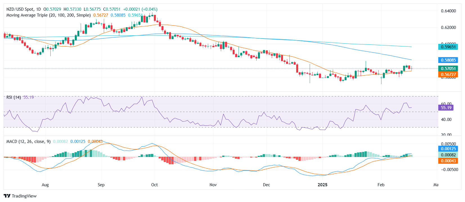Image resolution: width=465 pixels, height=202 pixels.
Task: Click the 40.00 level on RSI scale
Action: point(446,120)
